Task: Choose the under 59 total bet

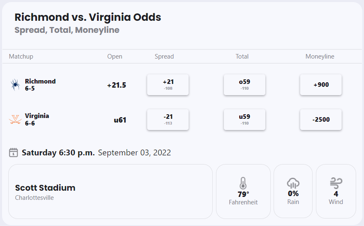Action: [x=245, y=120]
